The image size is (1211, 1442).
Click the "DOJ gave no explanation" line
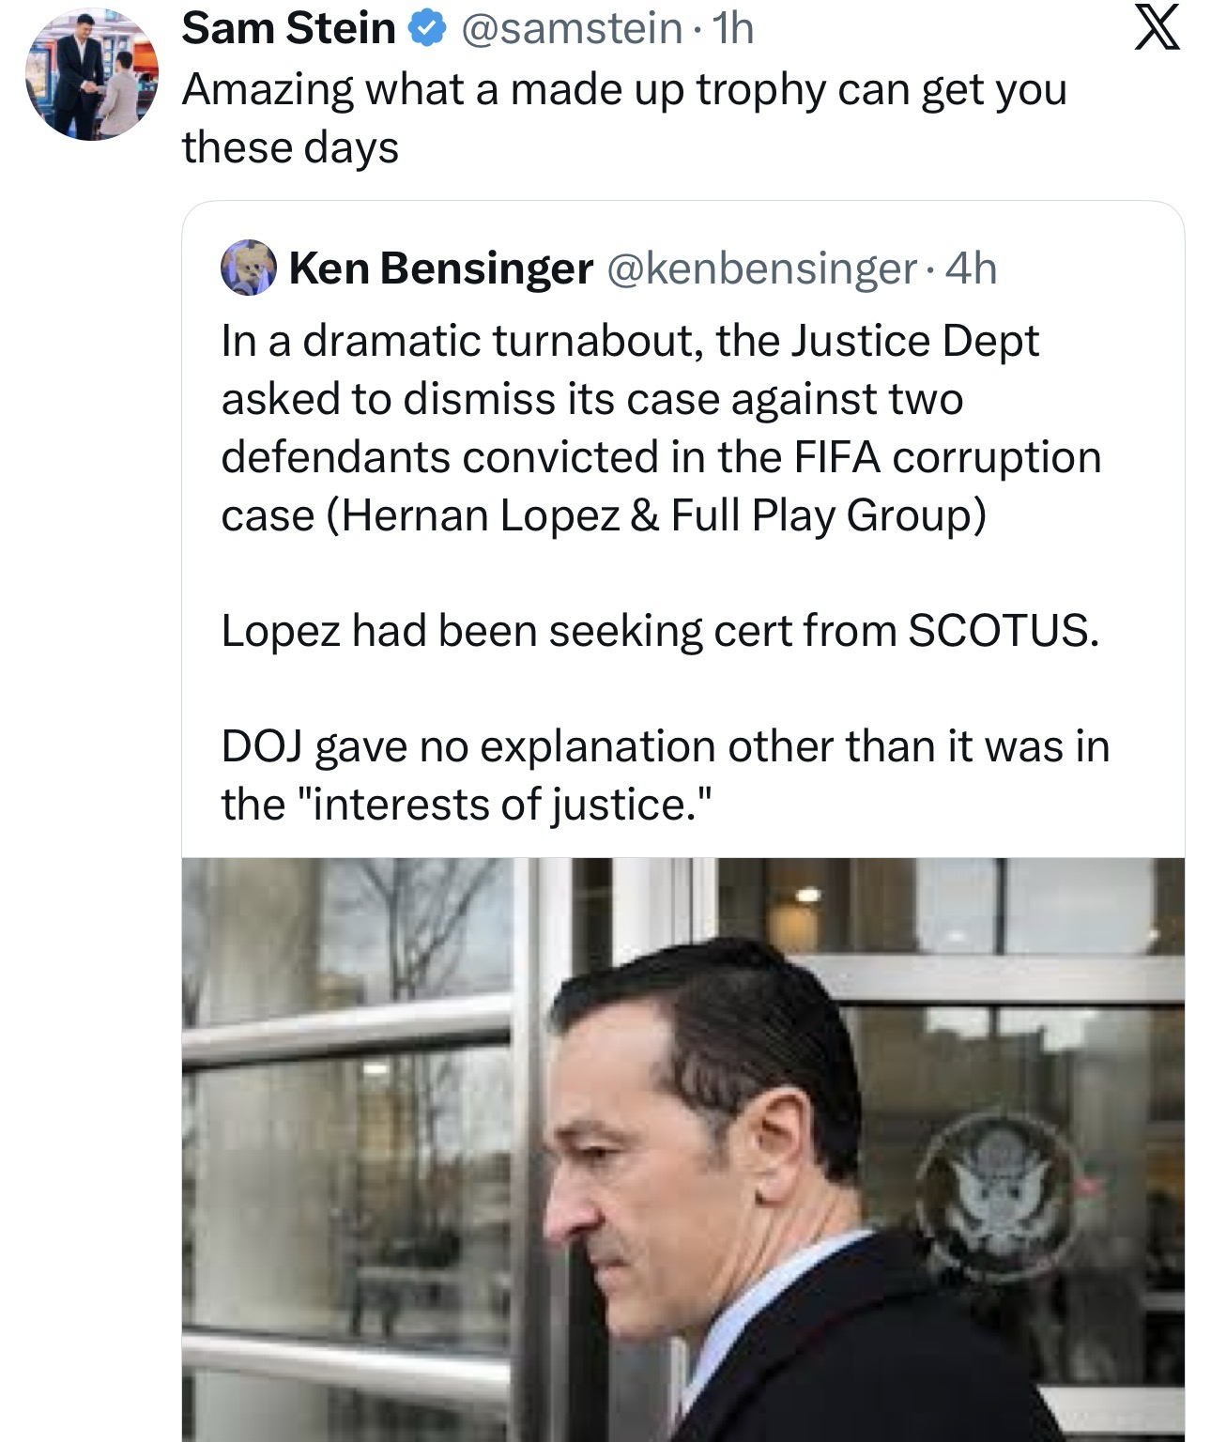tap(665, 747)
